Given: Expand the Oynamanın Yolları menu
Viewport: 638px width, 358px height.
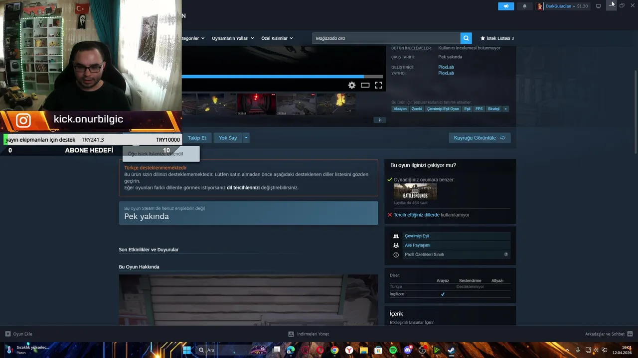Looking at the screenshot, I should 233,38.
